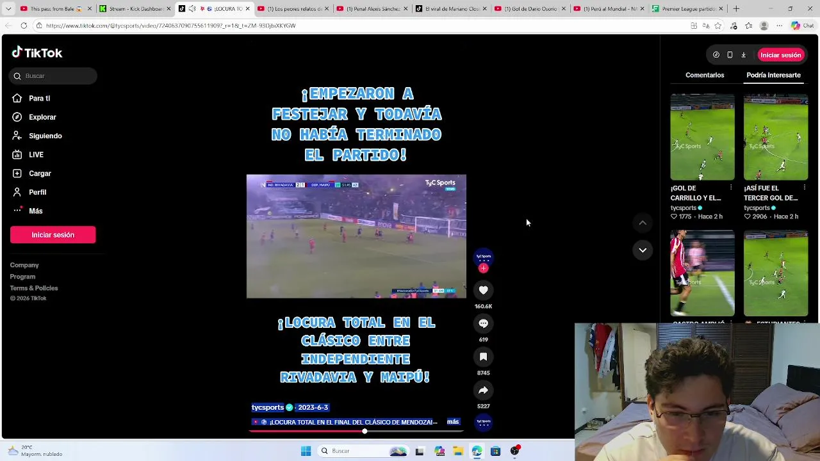Click the Cargar upload icon
Screen dimensions: 820x461
pyautogui.click(x=17, y=174)
